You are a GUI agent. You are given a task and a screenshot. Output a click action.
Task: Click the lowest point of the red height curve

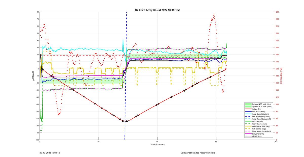(x=126, y=121)
